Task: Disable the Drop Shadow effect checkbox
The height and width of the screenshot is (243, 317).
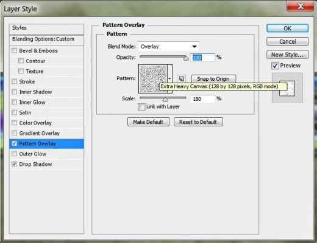Action: click(x=14, y=164)
